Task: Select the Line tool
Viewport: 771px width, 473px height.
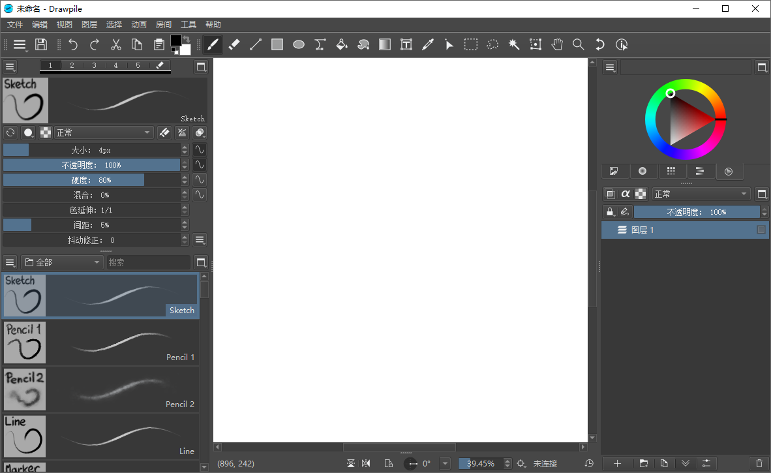Action: coord(256,45)
